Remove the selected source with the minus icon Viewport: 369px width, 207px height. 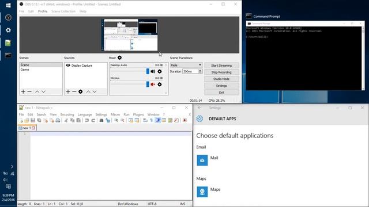coord(74,91)
